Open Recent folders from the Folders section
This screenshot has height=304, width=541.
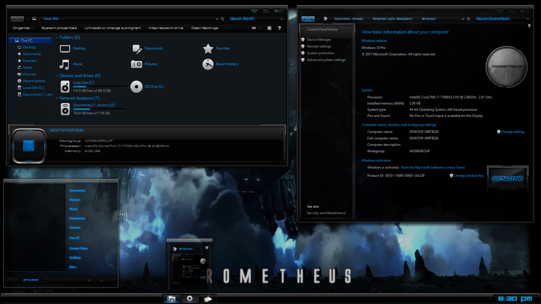pyautogui.click(x=208, y=64)
